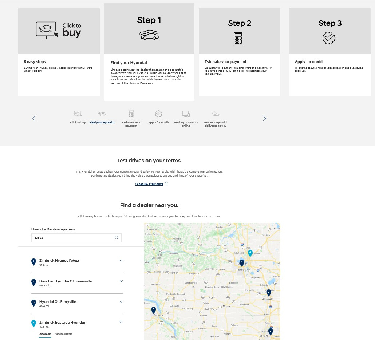This screenshot has height=340, width=375.
Task: Go to previous carousel slide arrow
Action: pyautogui.click(x=34, y=118)
